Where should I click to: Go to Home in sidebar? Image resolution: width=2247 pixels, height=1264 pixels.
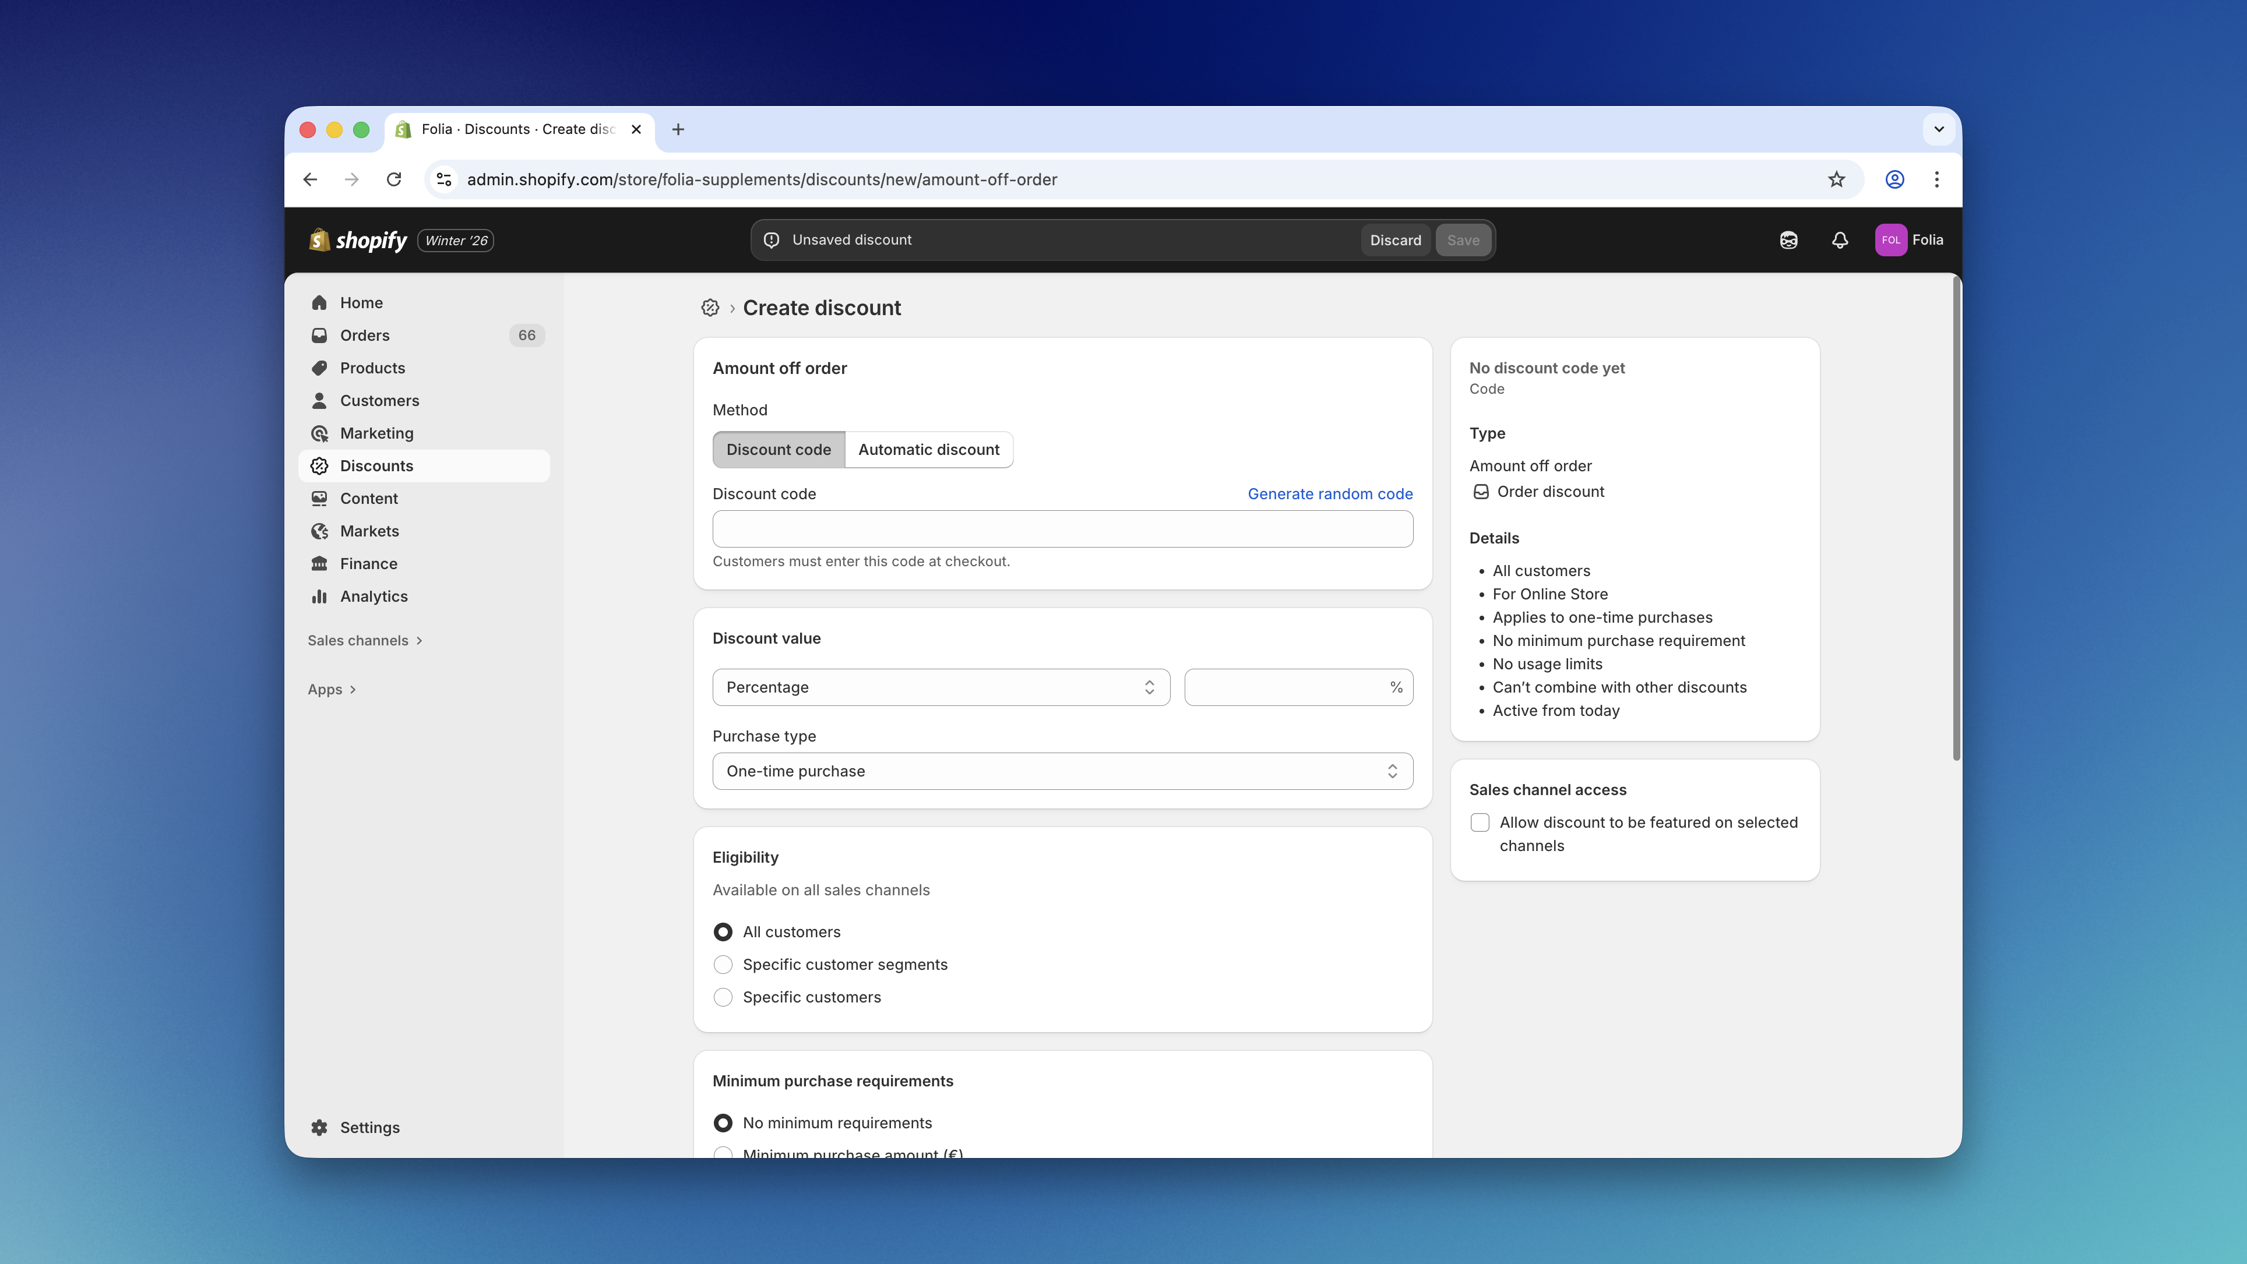(x=361, y=302)
